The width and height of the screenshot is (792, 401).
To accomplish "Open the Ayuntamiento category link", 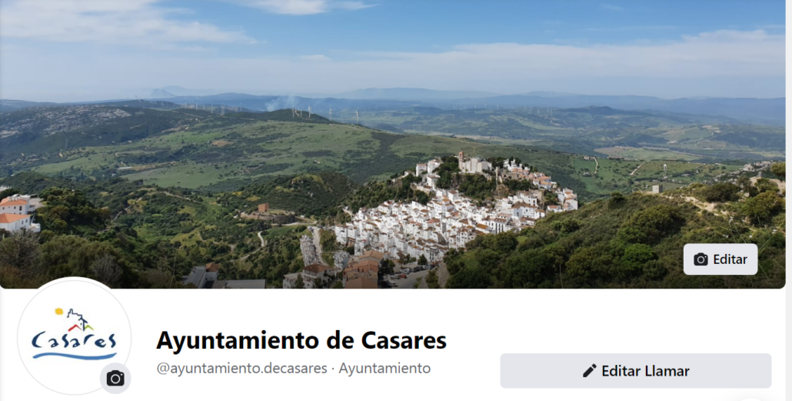I will [x=384, y=369].
